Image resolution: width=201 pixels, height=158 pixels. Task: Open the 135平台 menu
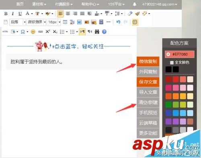pyautogui.click(x=116, y=4)
